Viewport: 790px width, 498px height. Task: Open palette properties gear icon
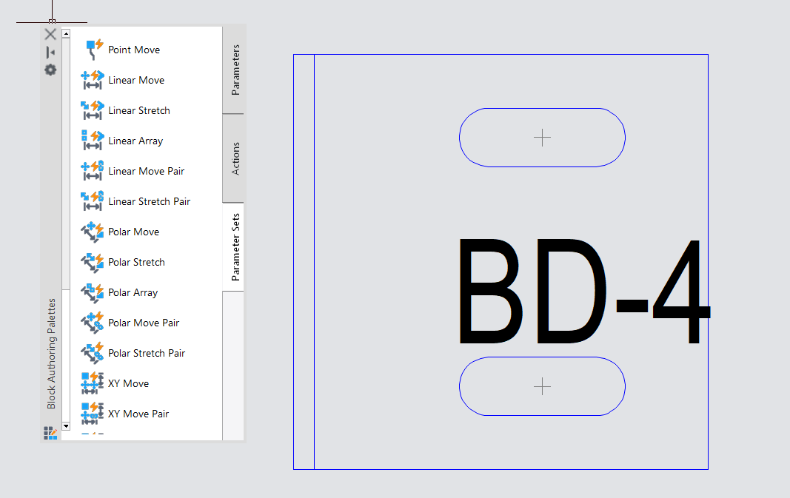click(x=50, y=70)
